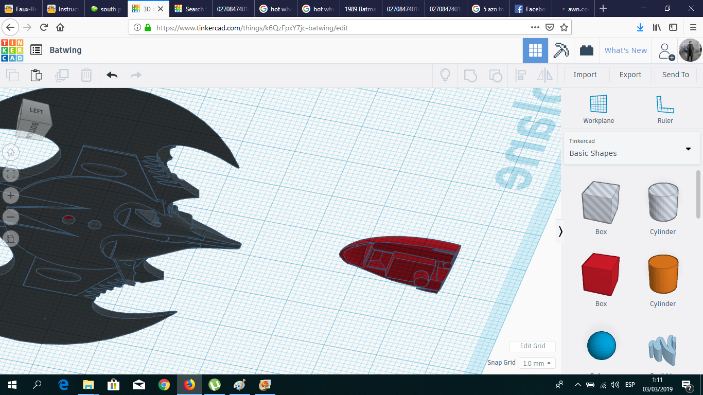Click the Copy tool in the toolbar
The width and height of the screenshot is (703, 395).
(x=12, y=75)
